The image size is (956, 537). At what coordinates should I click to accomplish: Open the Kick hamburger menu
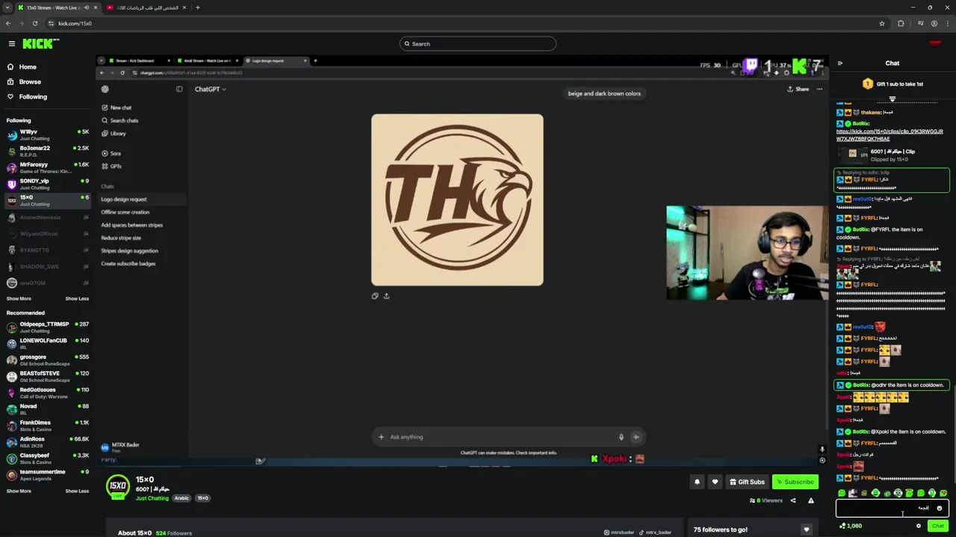[12, 44]
